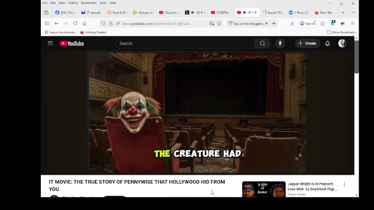Open the Jaguar Wright video thumbnail
Image resolution: width=374 pixels, height=210 pixels.
(264, 189)
